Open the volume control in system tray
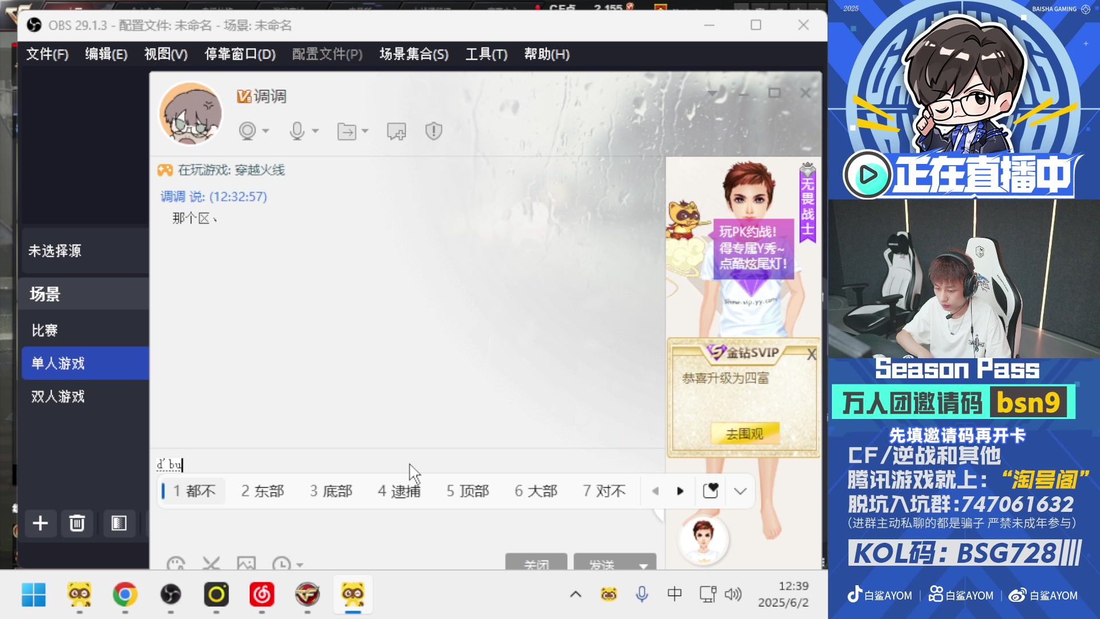This screenshot has height=619, width=1100. coord(733,594)
